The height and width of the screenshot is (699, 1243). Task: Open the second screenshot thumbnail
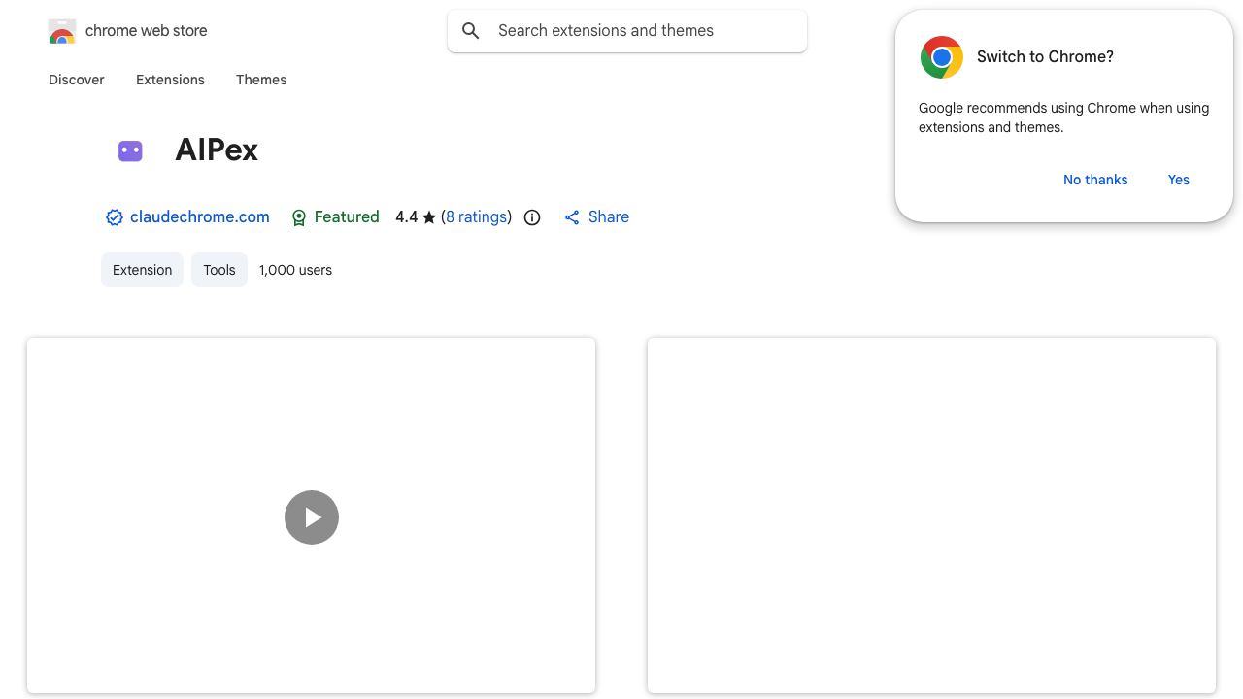pyautogui.click(x=931, y=516)
